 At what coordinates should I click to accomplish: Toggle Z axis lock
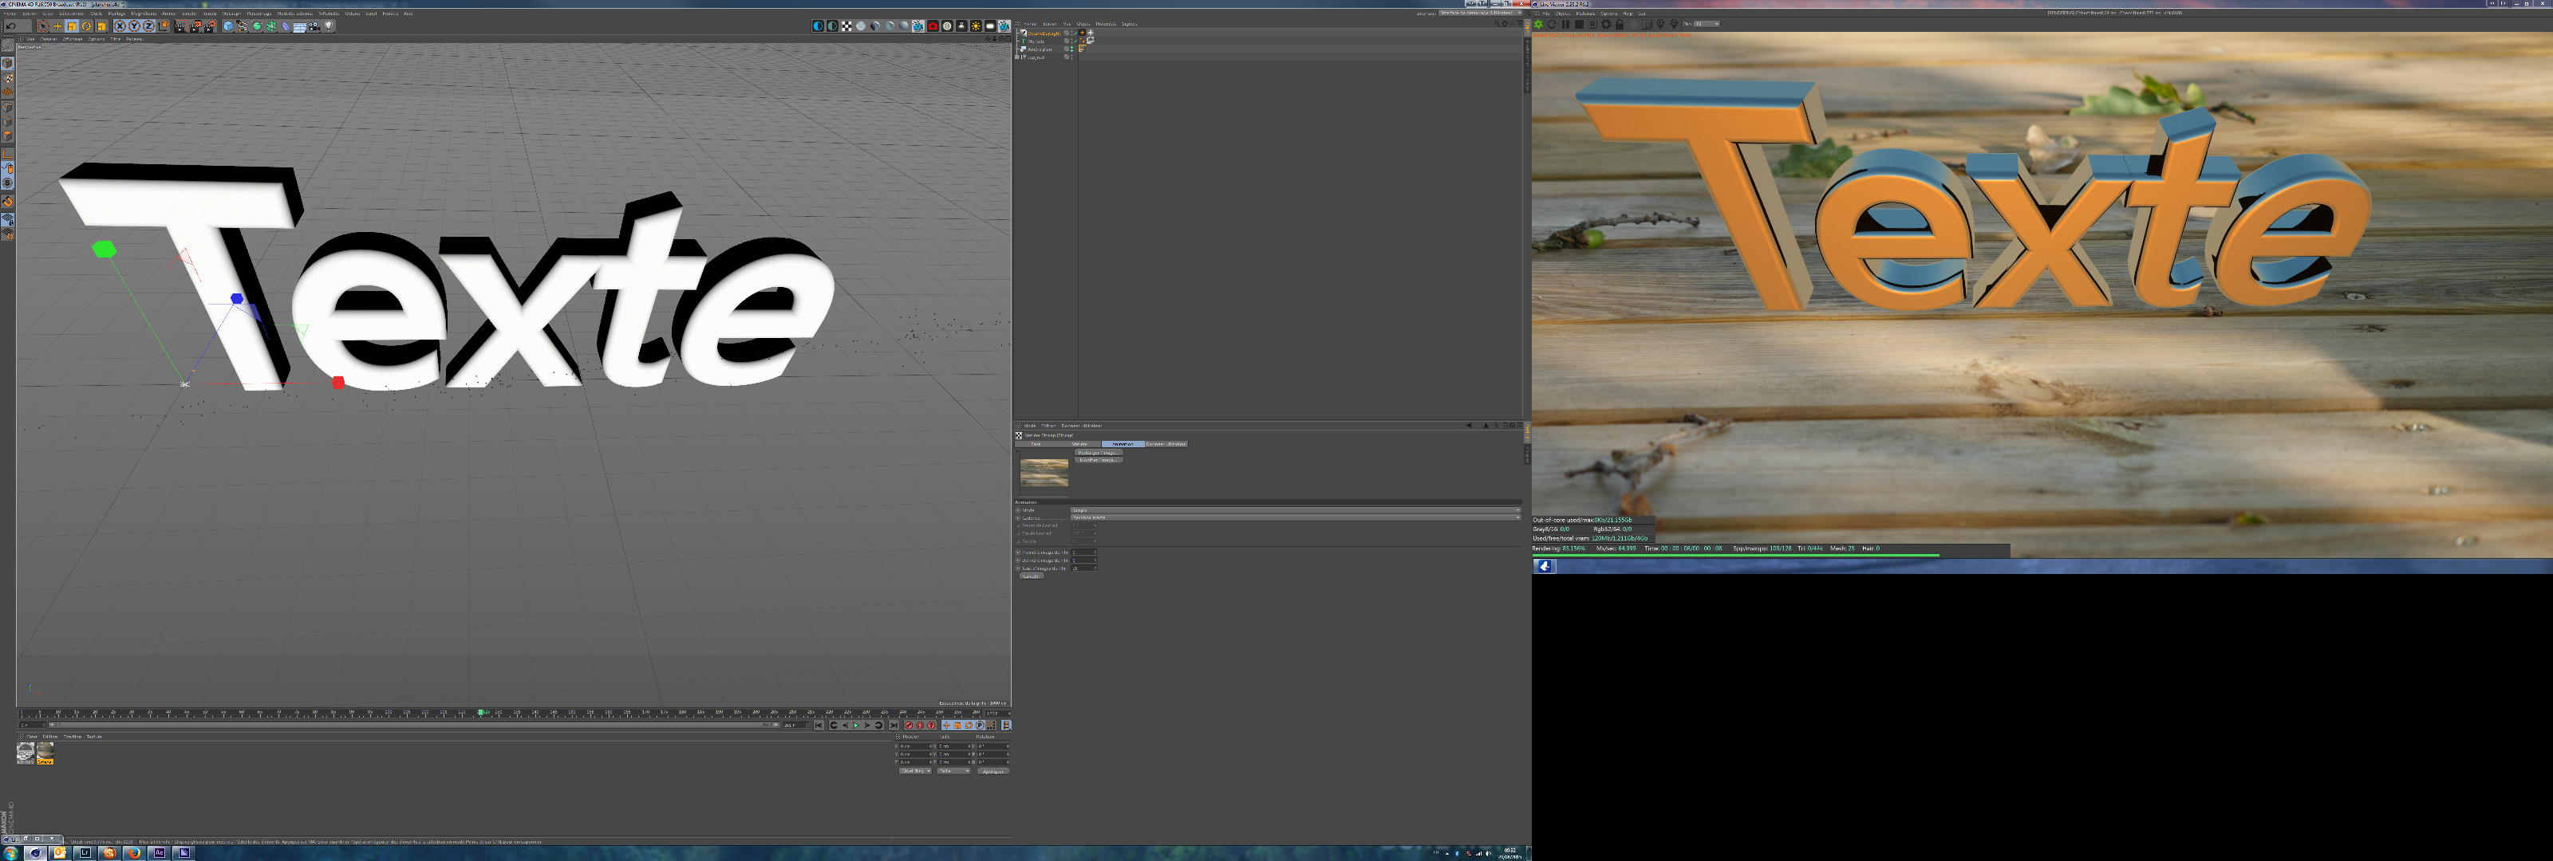pyautogui.click(x=148, y=27)
